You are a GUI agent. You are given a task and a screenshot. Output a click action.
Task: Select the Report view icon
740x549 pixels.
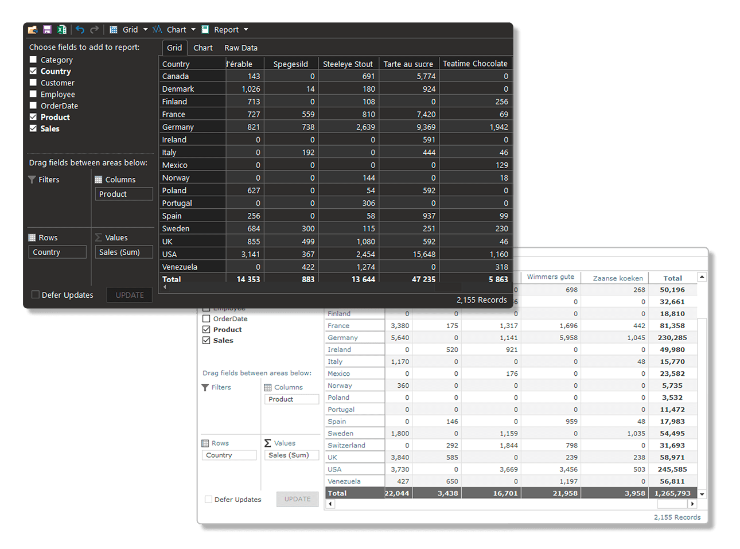tap(204, 29)
